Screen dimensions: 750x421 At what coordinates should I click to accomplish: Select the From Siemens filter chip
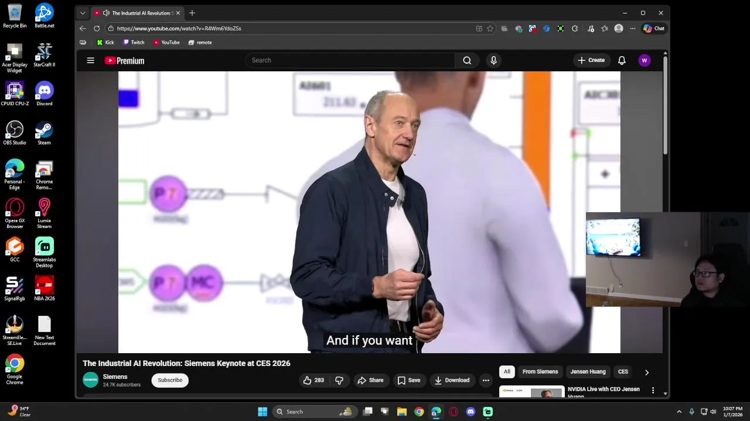(x=540, y=372)
